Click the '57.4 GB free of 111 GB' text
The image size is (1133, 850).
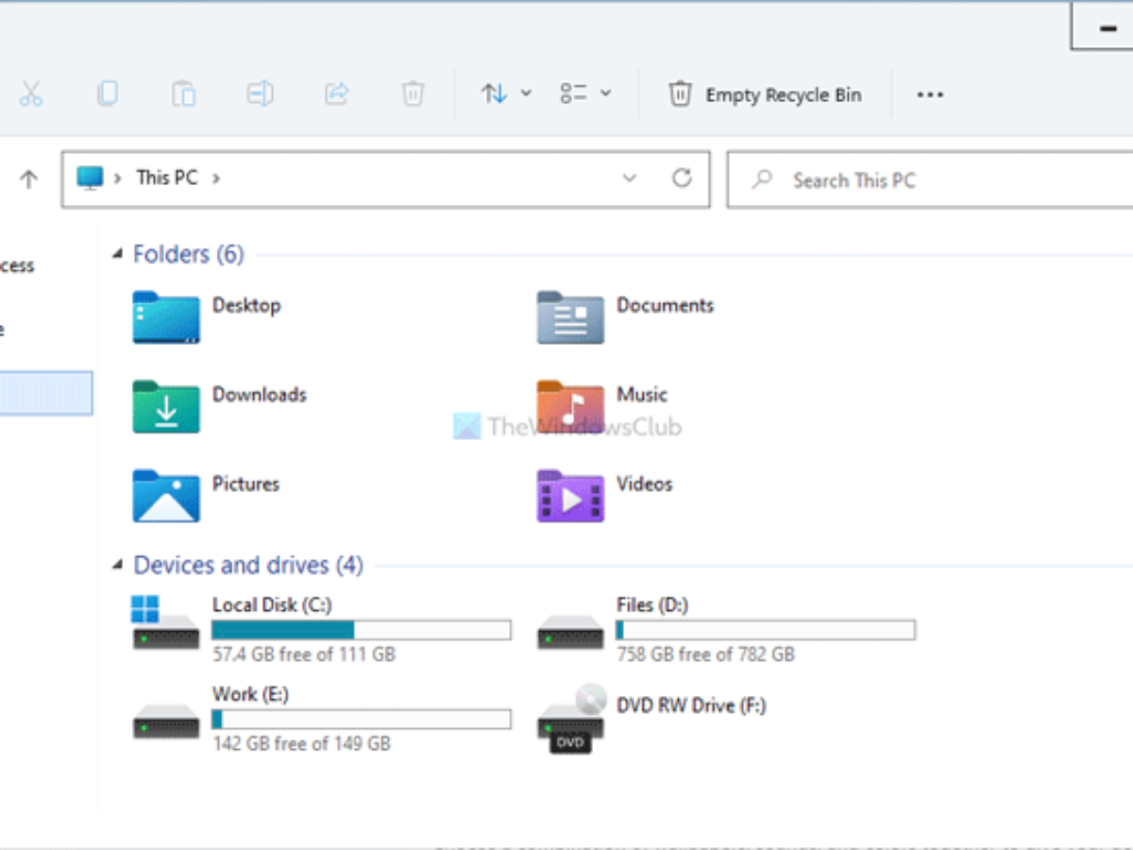click(x=304, y=654)
